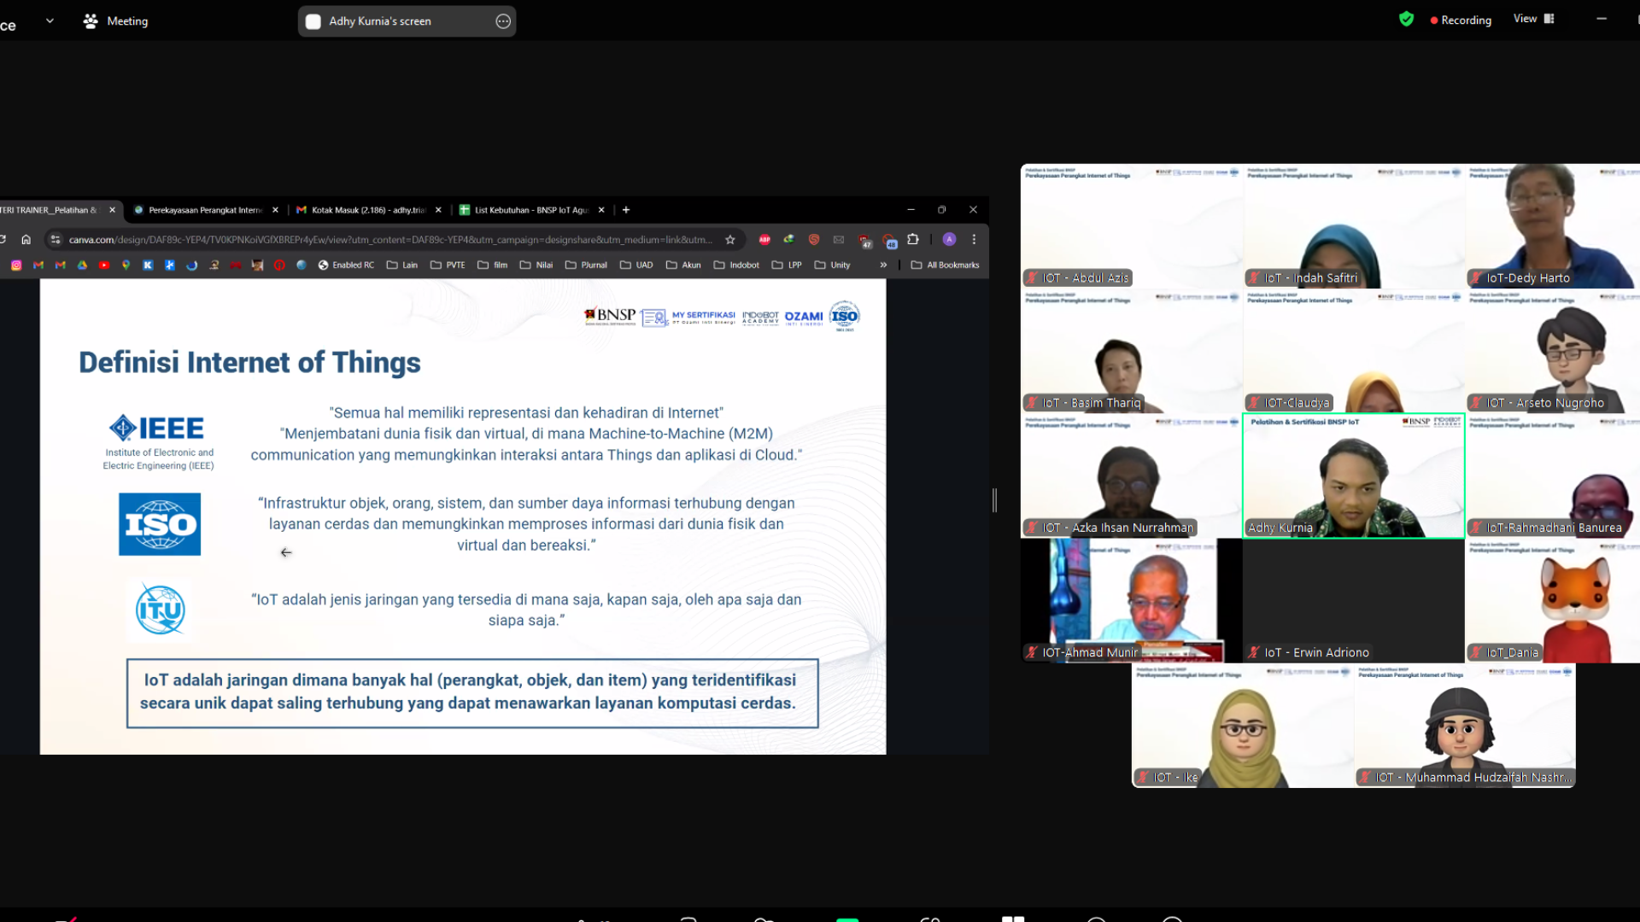This screenshot has height=922, width=1640.
Task: Open the purple profile avatar in Chrome
Action: 949,240
